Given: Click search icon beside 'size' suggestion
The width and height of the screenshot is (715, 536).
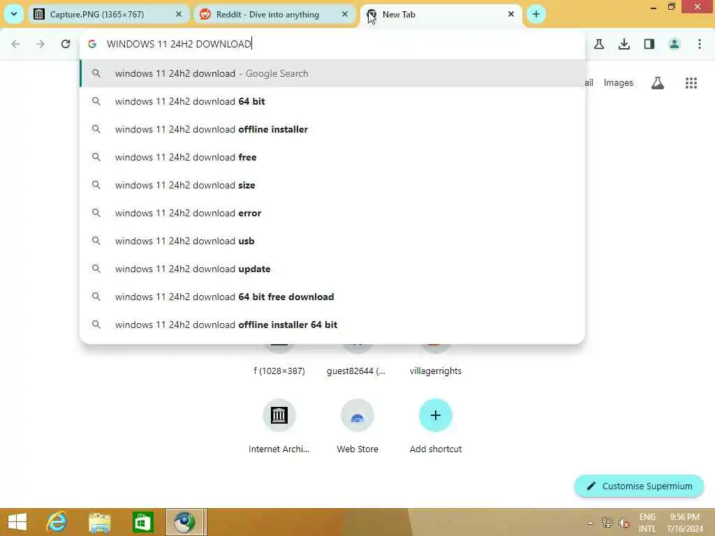Looking at the screenshot, I should (x=96, y=184).
